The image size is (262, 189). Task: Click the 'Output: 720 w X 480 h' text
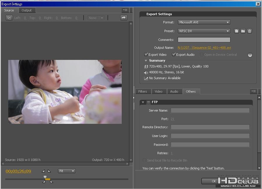(108, 160)
